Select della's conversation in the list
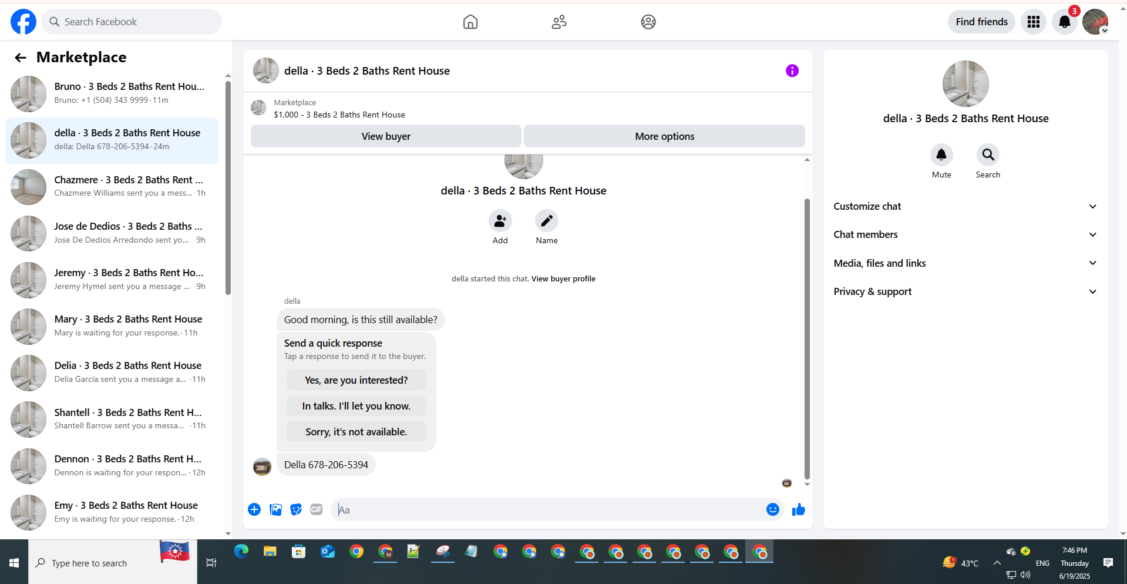 coord(112,140)
